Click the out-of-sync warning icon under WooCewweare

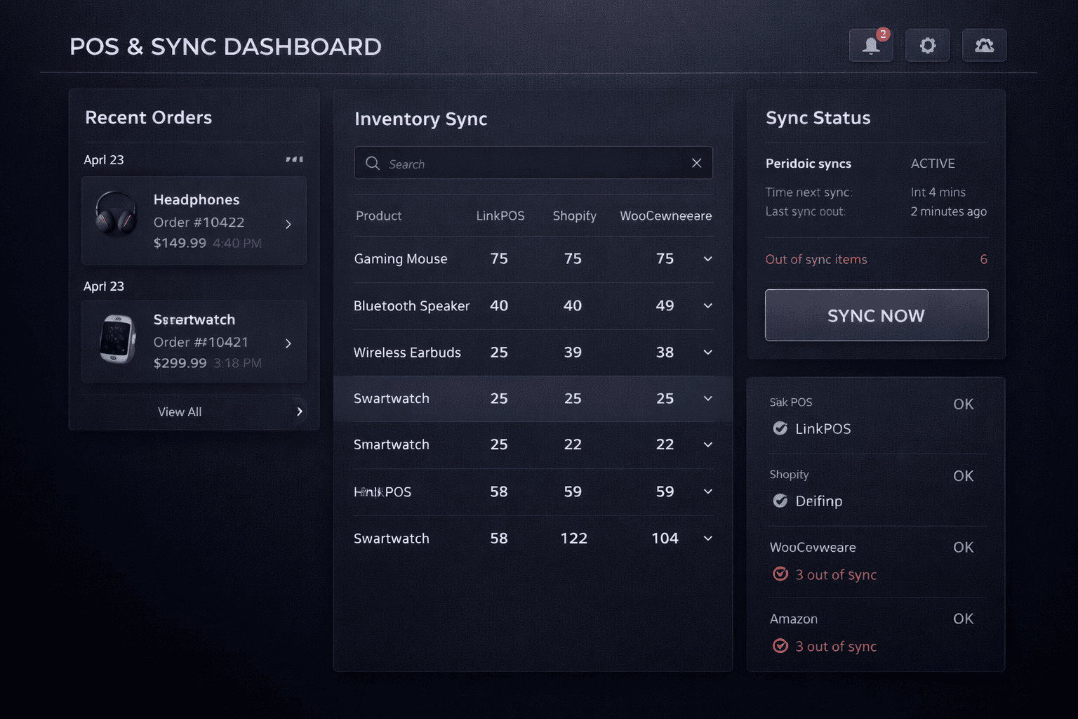pos(780,574)
